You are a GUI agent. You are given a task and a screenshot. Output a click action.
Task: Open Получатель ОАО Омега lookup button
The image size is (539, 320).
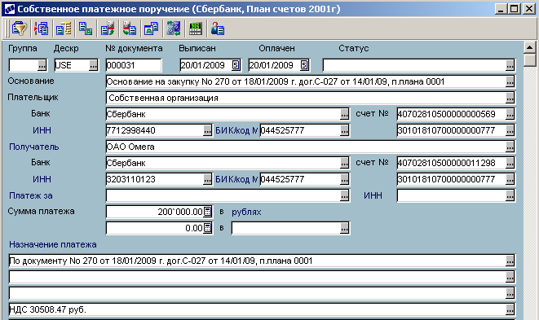(x=510, y=147)
